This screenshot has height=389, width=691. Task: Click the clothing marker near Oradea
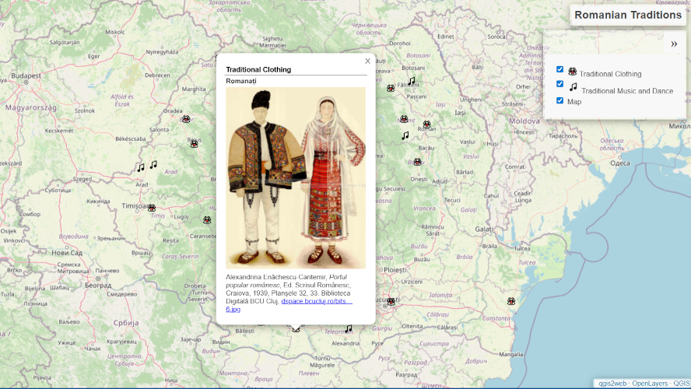pyautogui.click(x=186, y=119)
